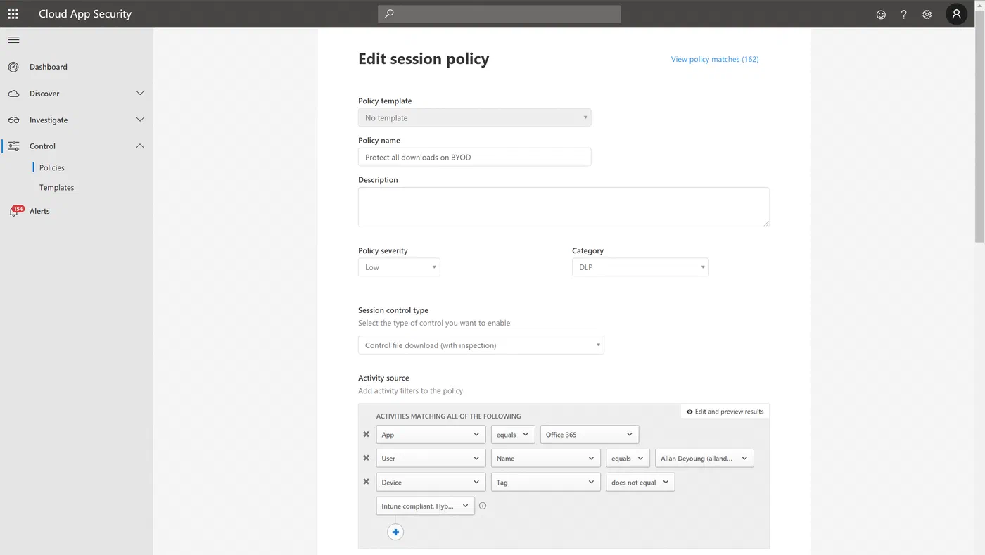Remove the User filter row

tap(366, 458)
